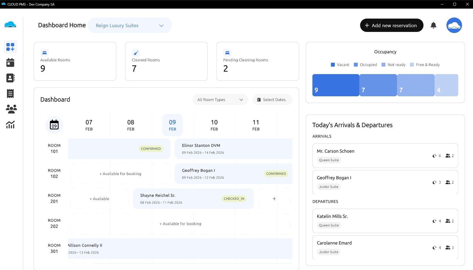Toggle the Free & Ready legend item
Screen dimensions: 473x270
click(425, 65)
